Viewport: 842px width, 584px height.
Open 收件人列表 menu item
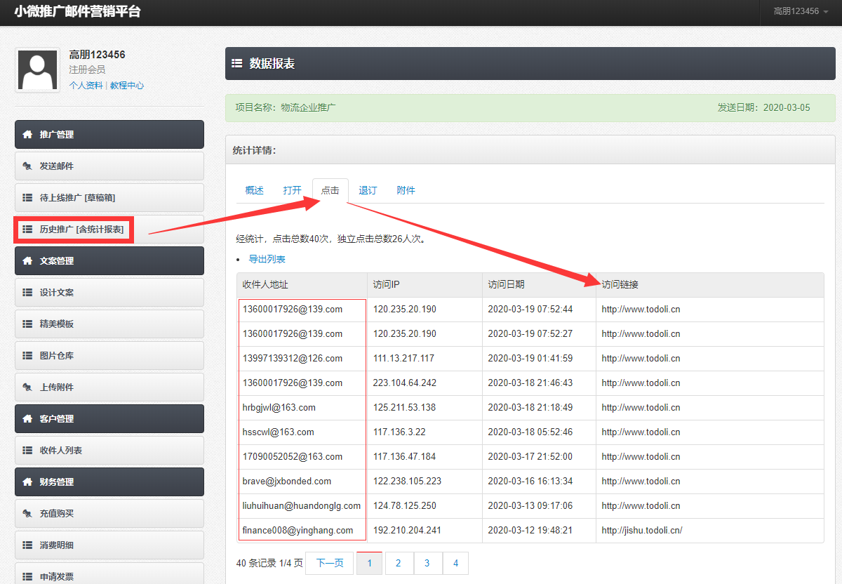[109, 451]
